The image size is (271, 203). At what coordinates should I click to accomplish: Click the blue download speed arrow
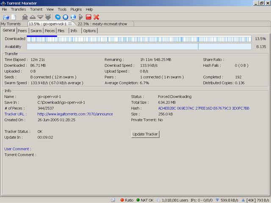(x=217, y=200)
